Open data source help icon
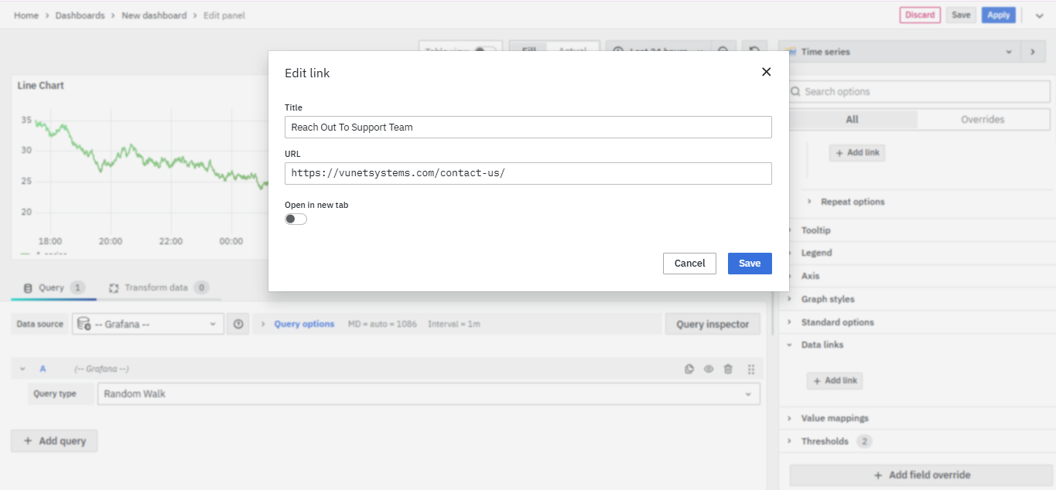Viewport: 1056px width, 490px height. (x=238, y=325)
